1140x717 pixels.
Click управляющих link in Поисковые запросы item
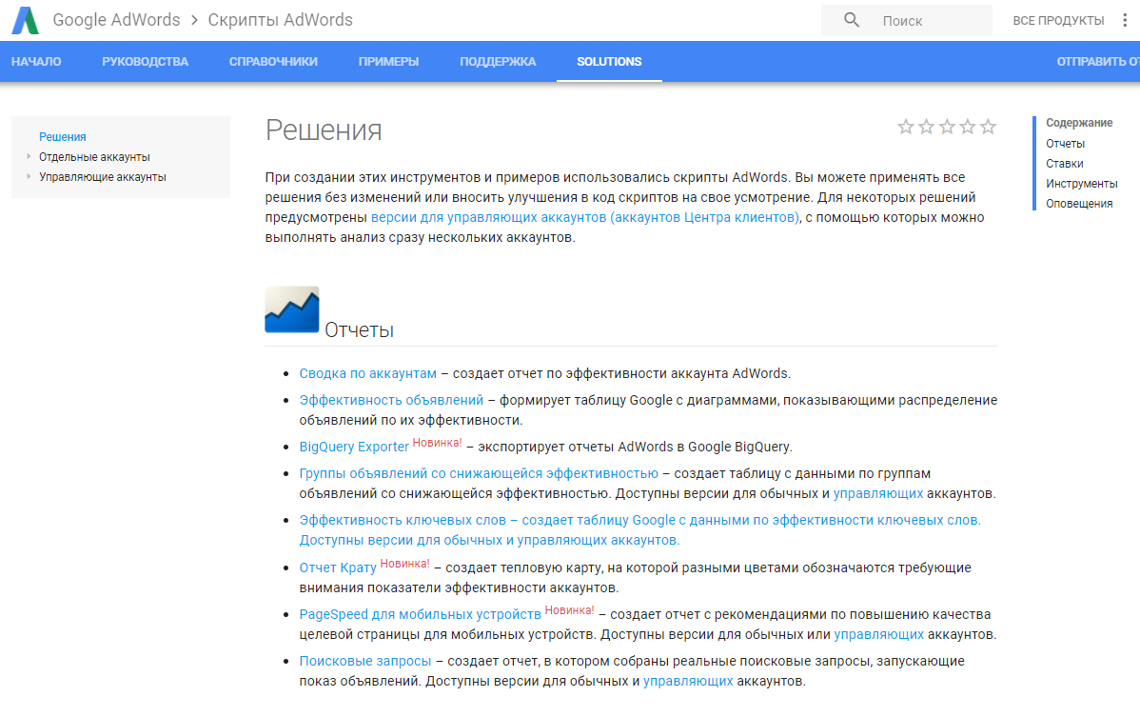688,681
